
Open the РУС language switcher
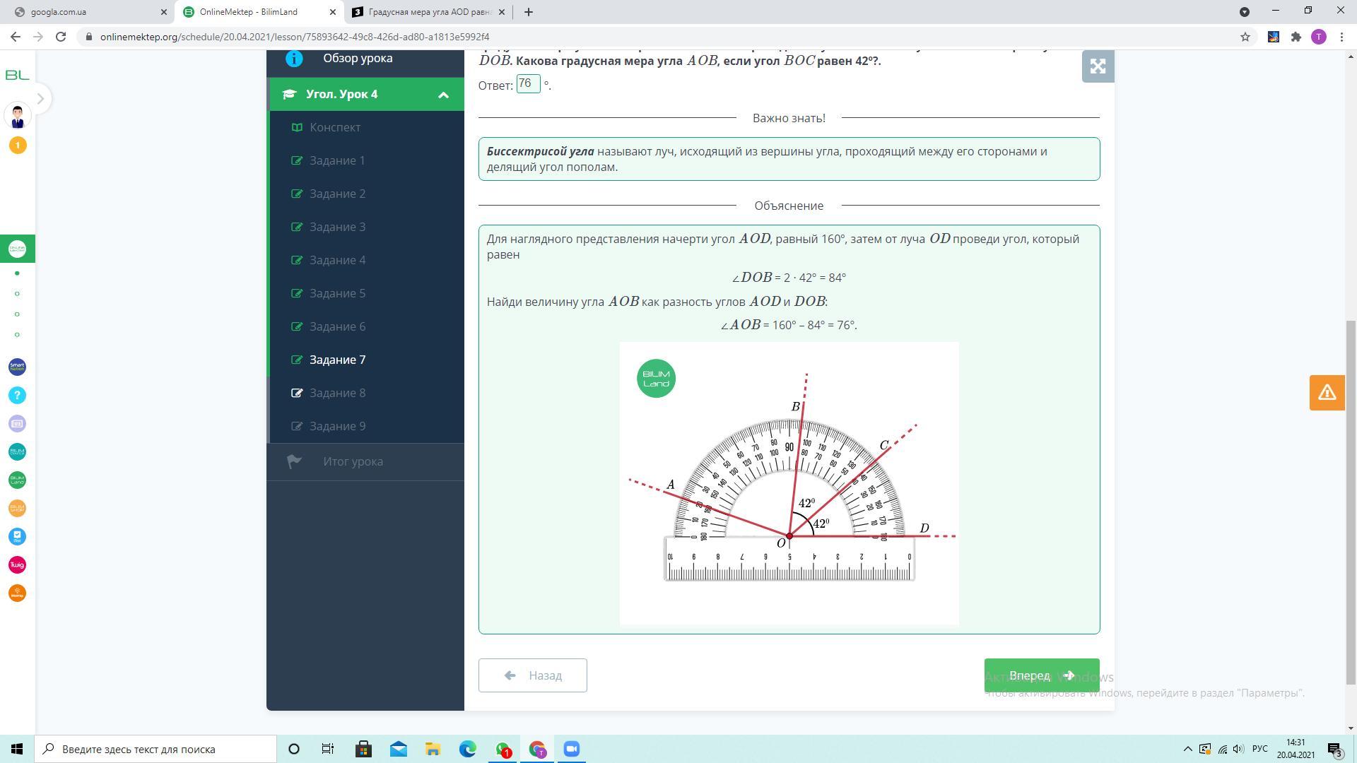pyautogui.click(x=1259, y=749)
